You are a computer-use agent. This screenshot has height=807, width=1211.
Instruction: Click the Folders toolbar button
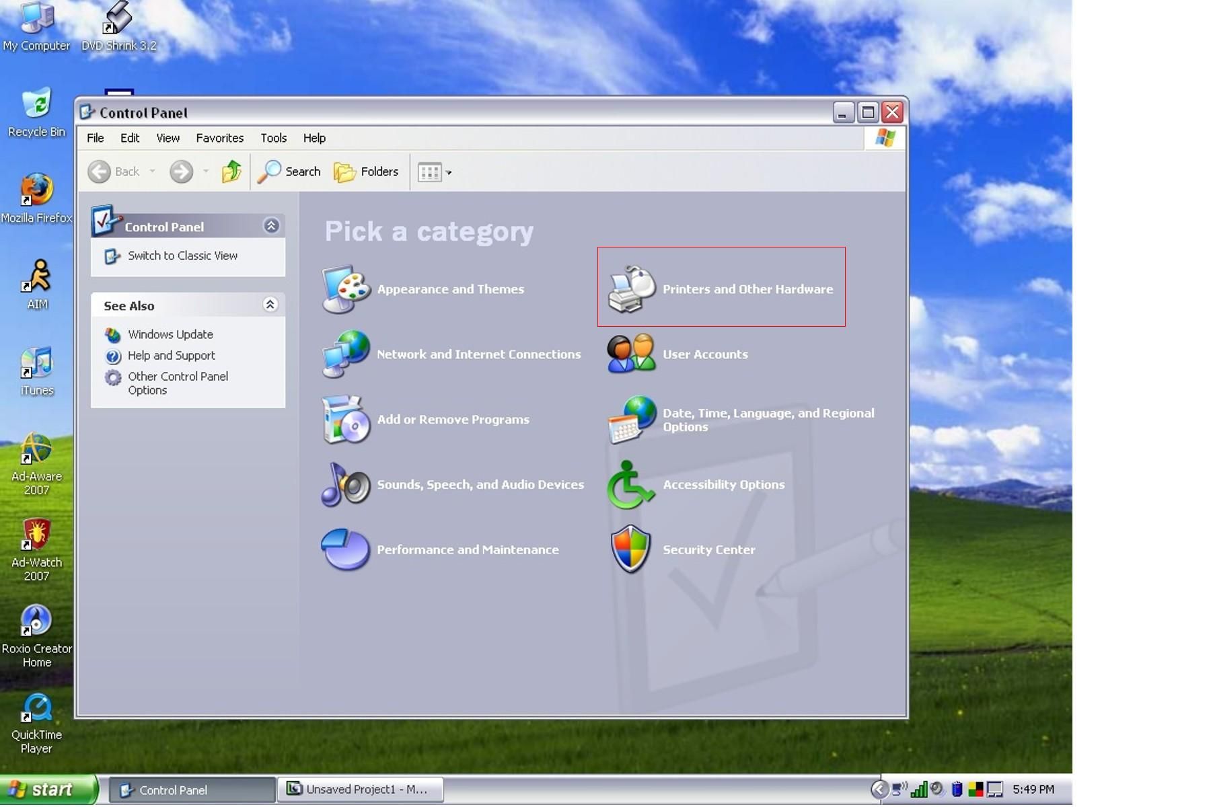coord(367,171)
